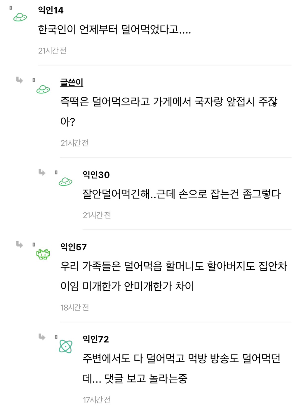This screenshot has height=407, width=299.
Task: Click 익인14's UFO avatar icon
Action: click(20, 17)
